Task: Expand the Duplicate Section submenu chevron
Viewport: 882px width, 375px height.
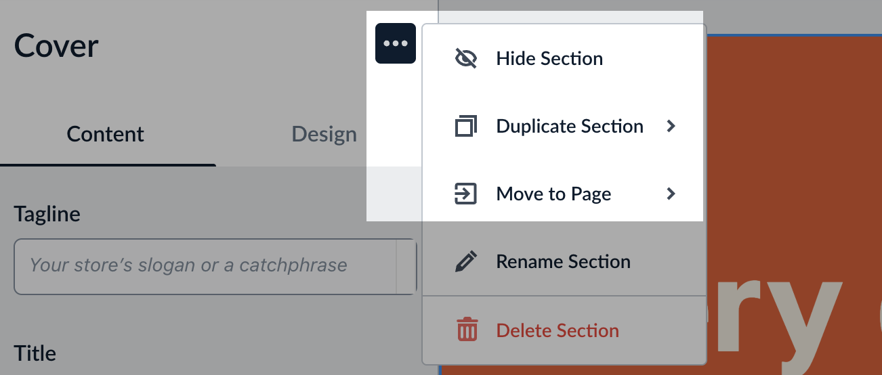Action: (671, 126)
